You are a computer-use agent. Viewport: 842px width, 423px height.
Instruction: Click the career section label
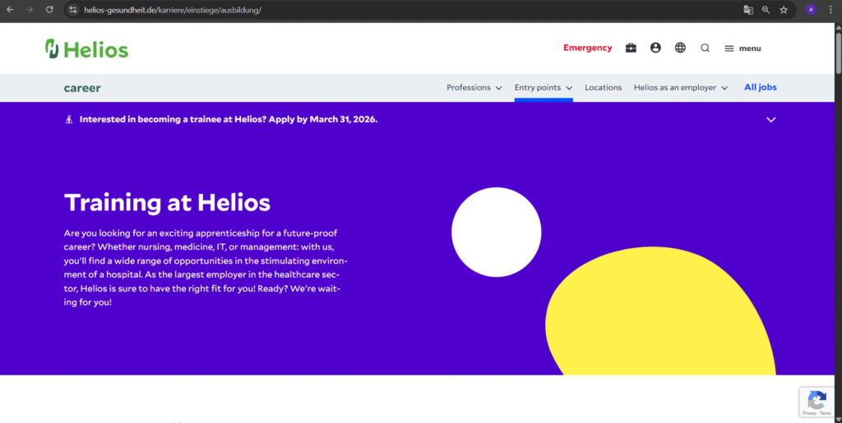click(82, 88)
